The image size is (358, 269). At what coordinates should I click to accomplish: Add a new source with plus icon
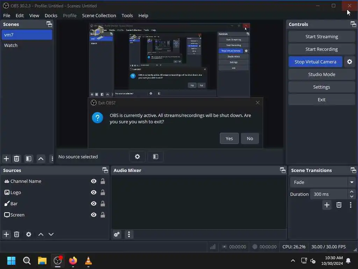[x=6, y=234]
